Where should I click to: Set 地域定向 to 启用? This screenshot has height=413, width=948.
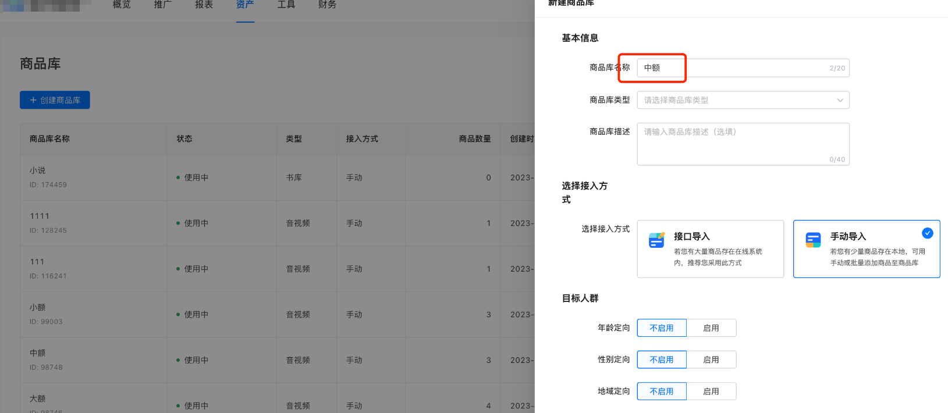[711, 391]
